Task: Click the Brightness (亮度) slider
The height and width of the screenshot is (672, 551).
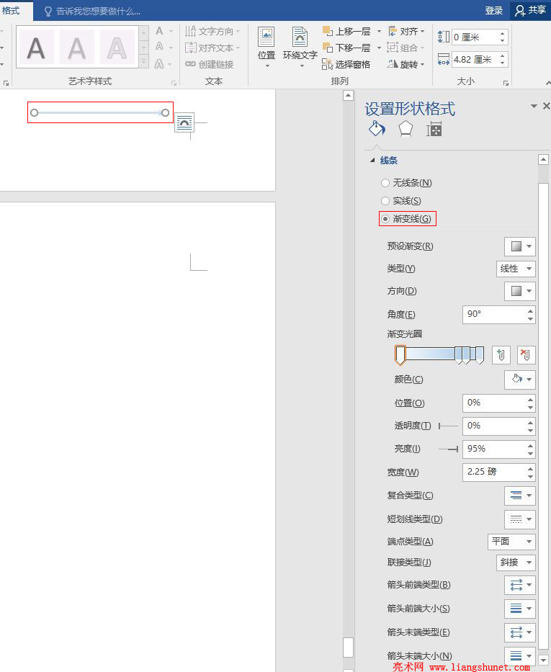Action: click(448, 449)
